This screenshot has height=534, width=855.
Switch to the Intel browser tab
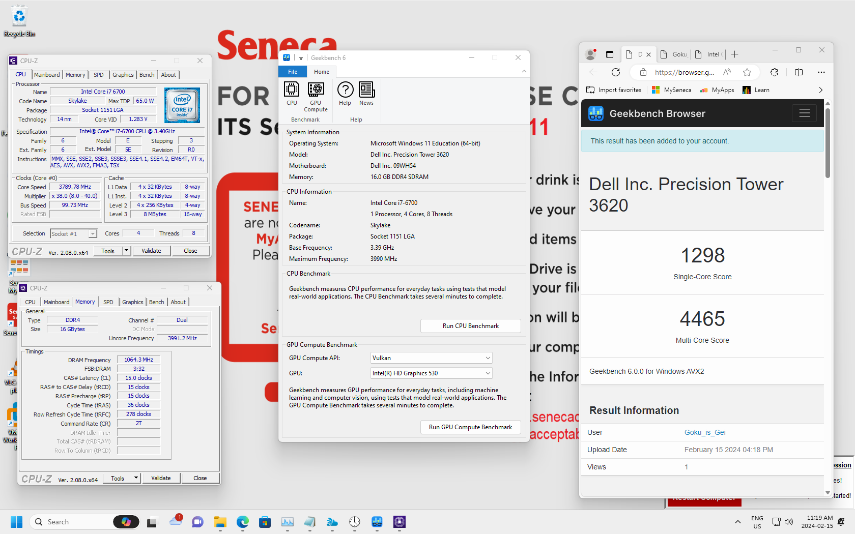[709, 54]
